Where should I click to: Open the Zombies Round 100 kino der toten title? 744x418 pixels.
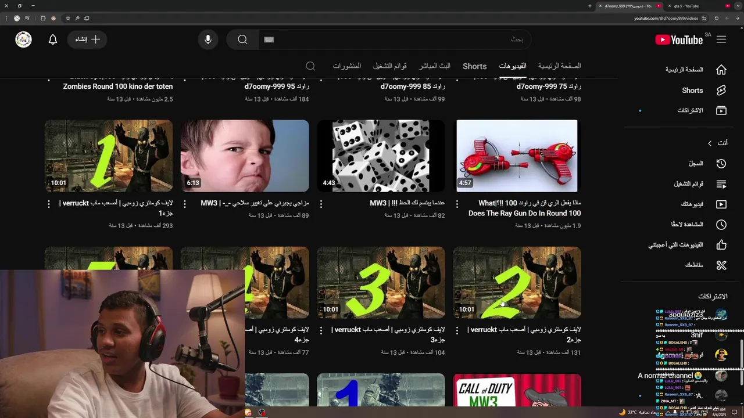118,87
